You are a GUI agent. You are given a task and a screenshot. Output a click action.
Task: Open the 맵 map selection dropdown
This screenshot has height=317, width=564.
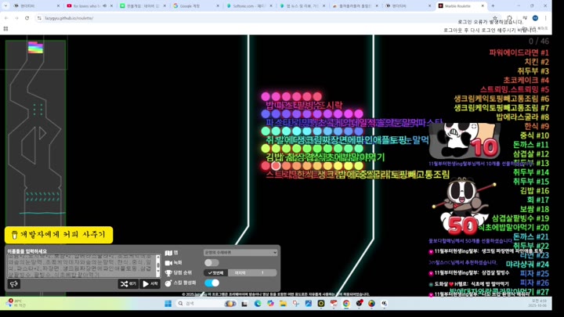pos(240,253)
